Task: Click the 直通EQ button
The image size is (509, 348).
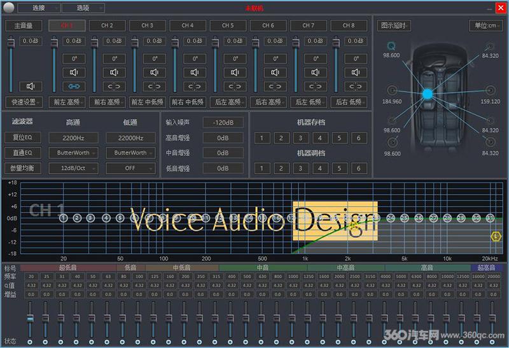Action: (x=23, y=153)
